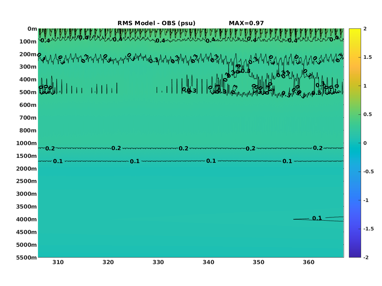Pick the "2000m" depth axis label

[x=27, y=169]
